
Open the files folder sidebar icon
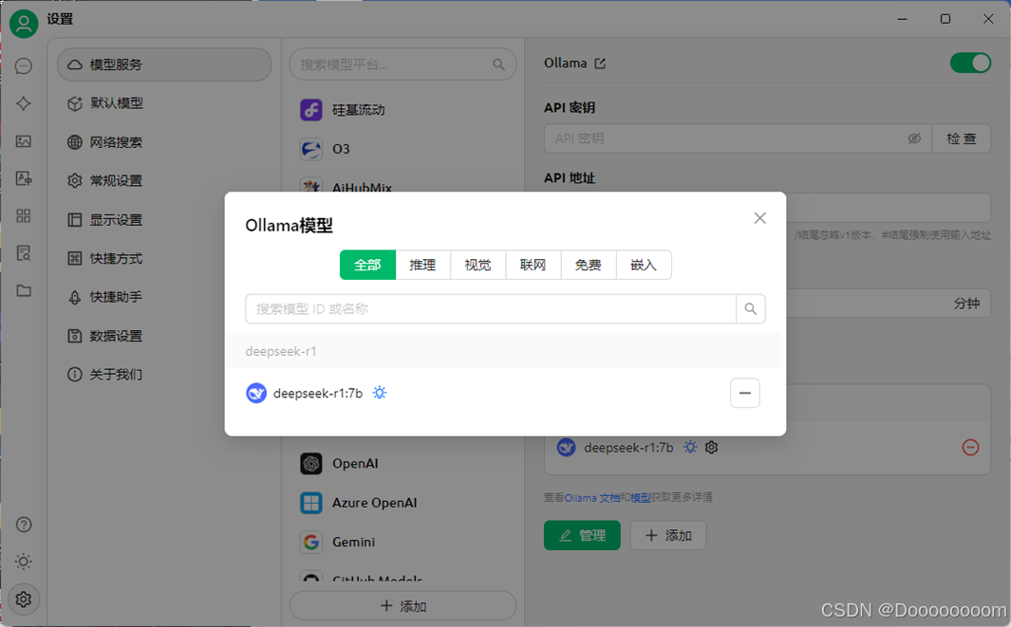(23, 290)
